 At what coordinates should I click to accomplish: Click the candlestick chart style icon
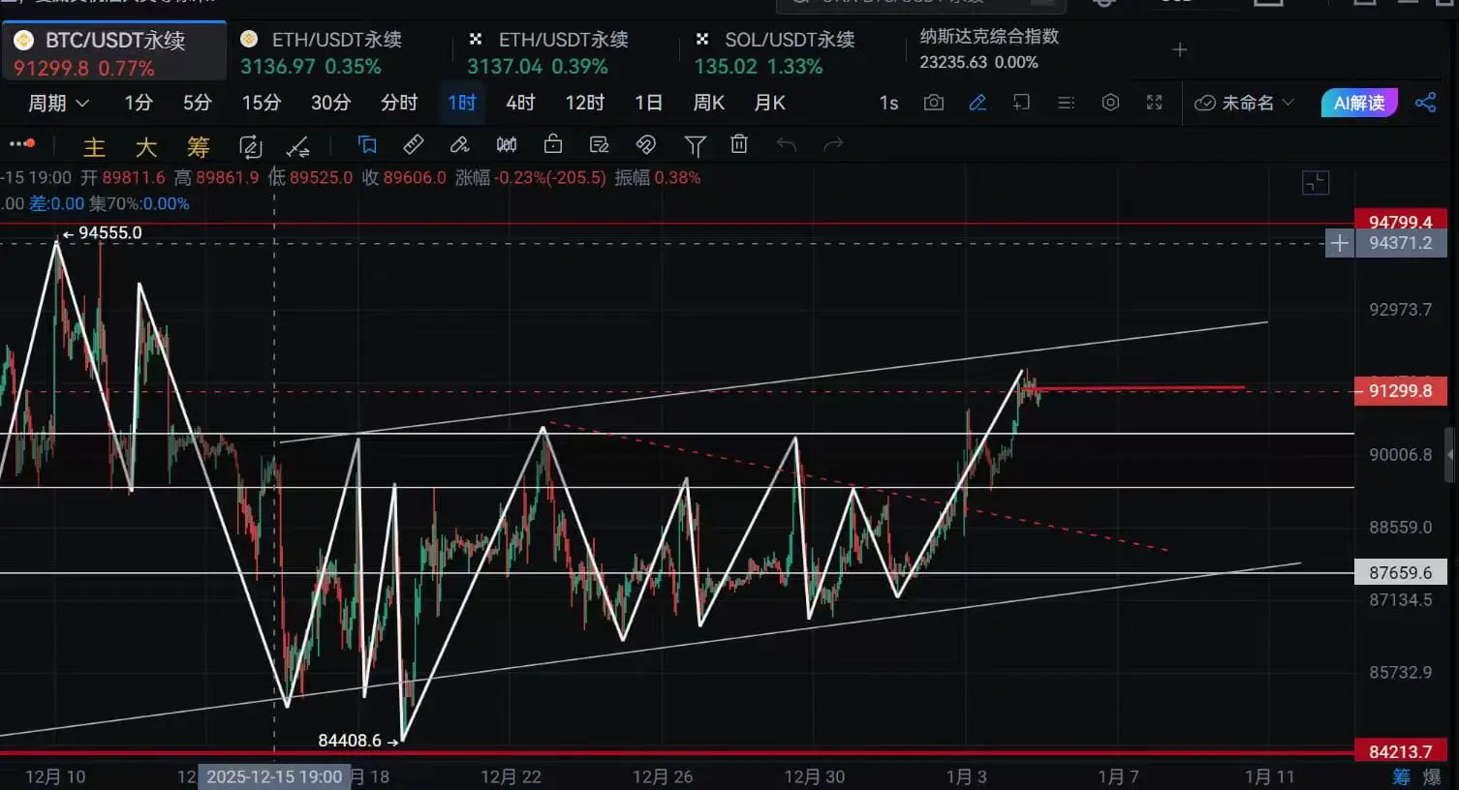click(x=507, y=144)
